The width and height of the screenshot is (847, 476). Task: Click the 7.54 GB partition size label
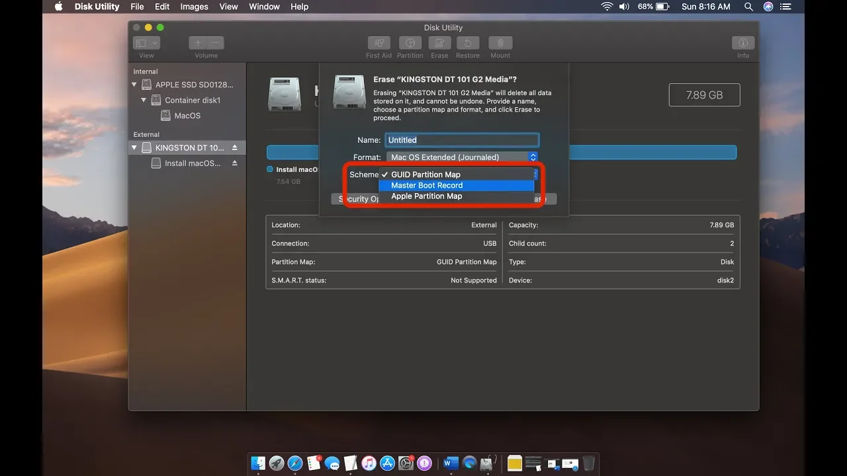coord(288,181)
